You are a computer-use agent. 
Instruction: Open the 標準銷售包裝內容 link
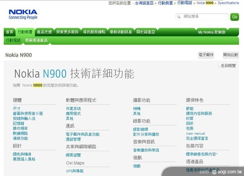(201, 154)
